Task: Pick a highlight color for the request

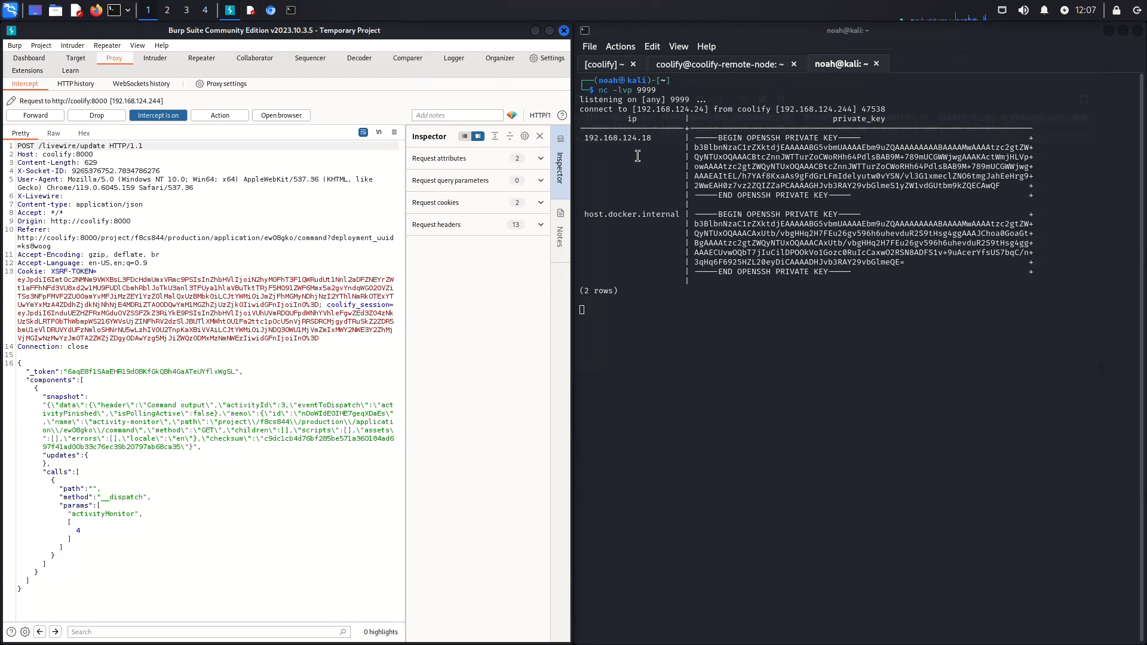Action: tap(512, 115)
